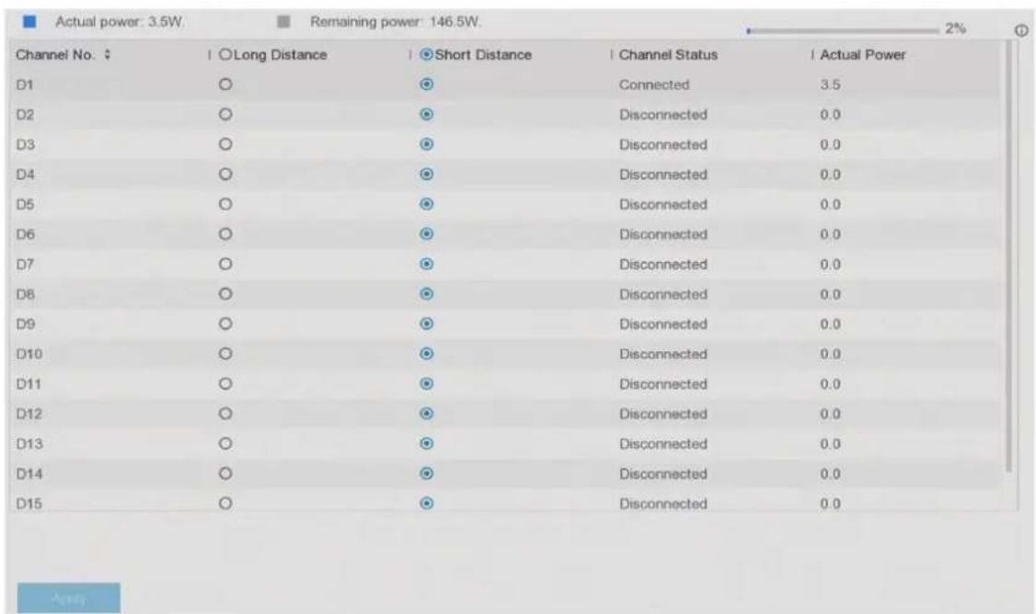The image size is (1036, 614).
Task: Set channel D2 to Short Distance
Action: pos(427,114)
